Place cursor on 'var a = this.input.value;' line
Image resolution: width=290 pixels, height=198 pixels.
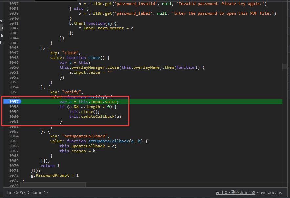(x=89, y=102)
